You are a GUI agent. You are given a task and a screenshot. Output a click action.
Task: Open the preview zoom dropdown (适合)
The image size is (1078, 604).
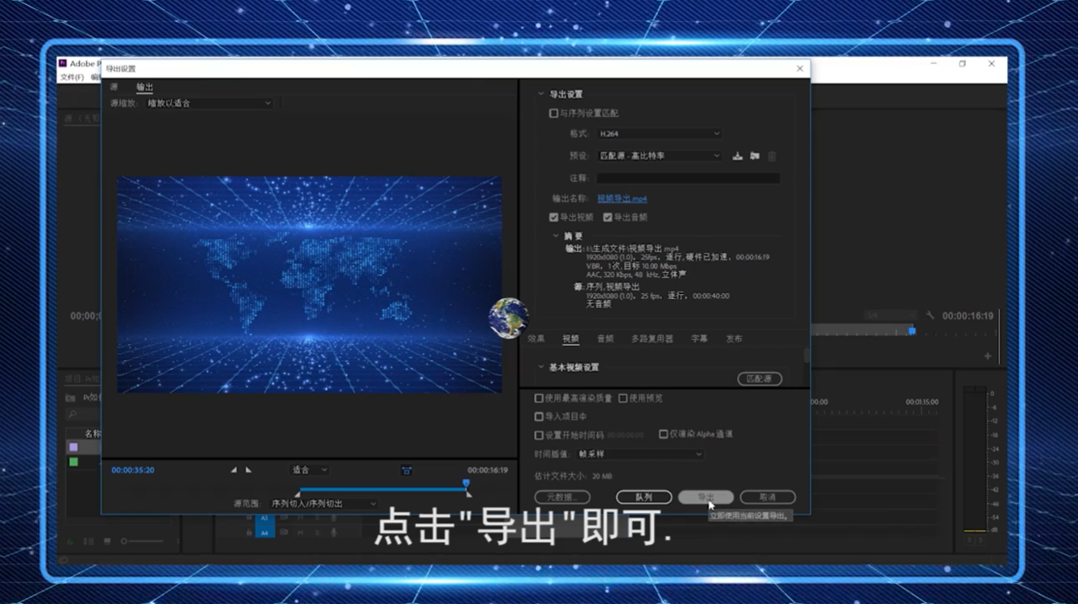pos(309,470)
